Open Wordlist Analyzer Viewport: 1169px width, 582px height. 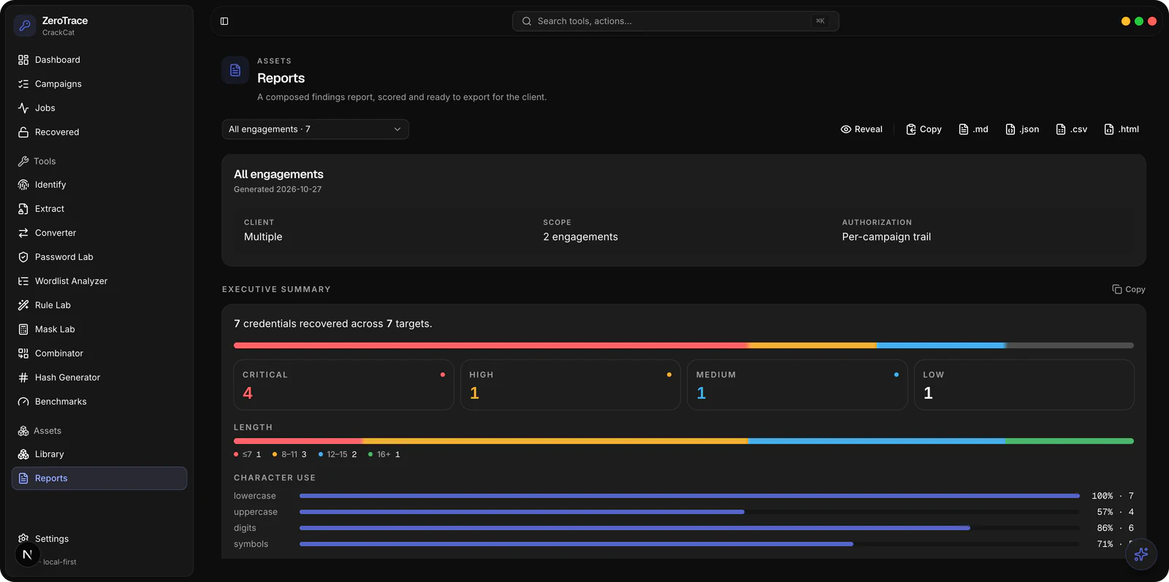click(x=99, y=281)
